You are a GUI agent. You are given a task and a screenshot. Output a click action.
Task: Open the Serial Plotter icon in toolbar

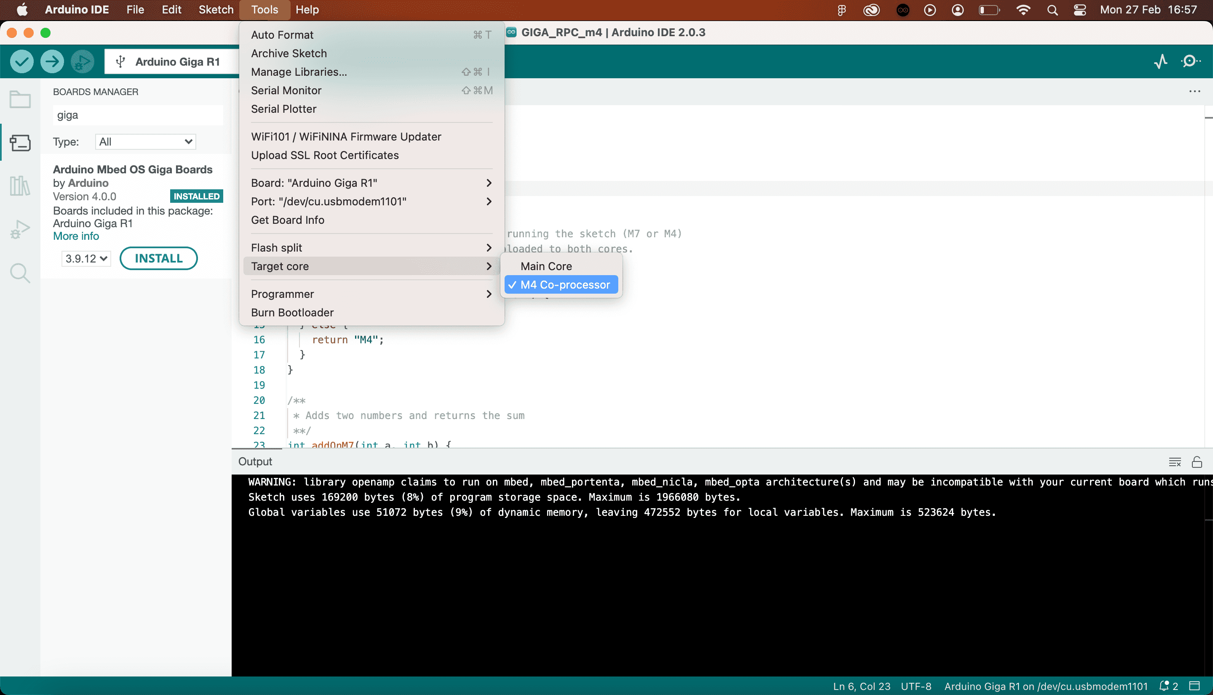click(1160, 61)
